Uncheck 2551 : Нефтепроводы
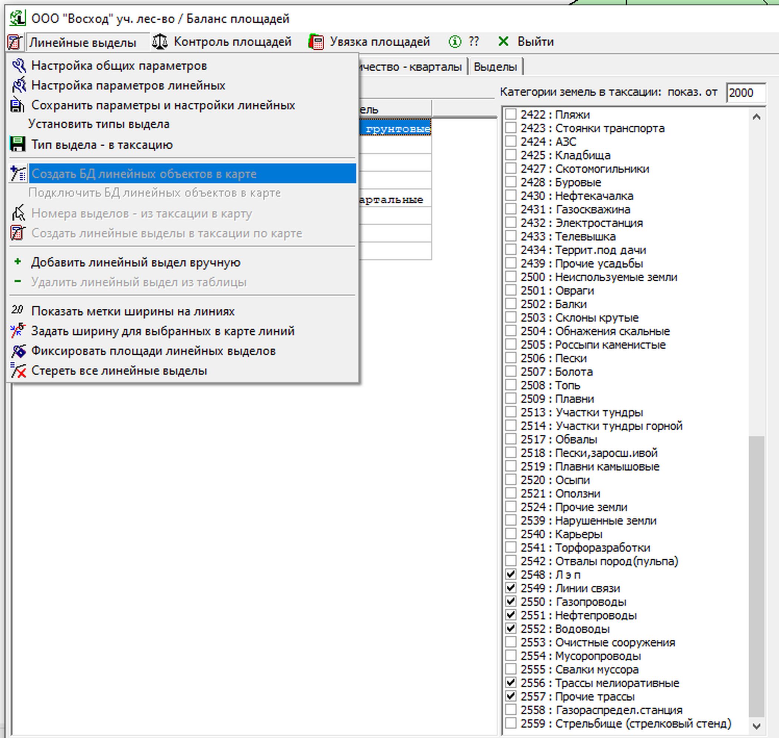 point(510,615)
